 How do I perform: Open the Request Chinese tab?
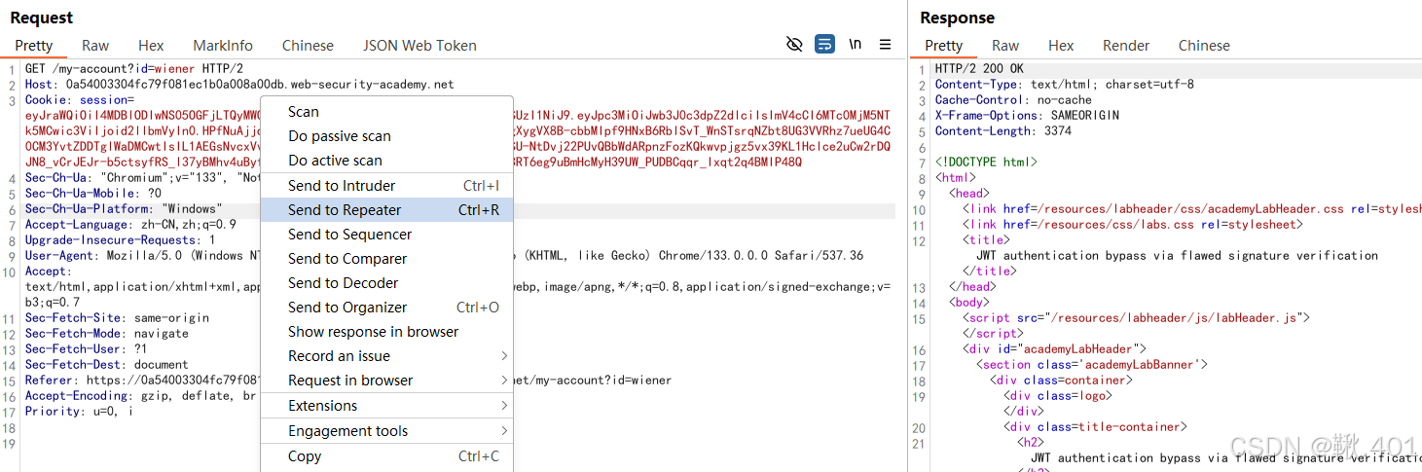pyautogui.click(x=308, y=46)
